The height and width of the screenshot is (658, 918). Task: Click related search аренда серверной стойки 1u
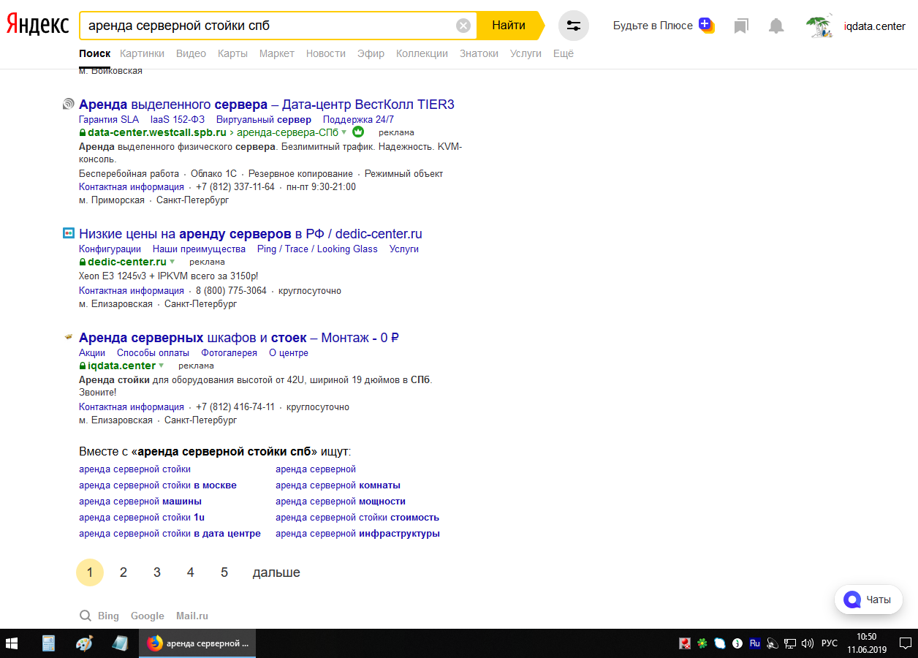tap(142, 517)
